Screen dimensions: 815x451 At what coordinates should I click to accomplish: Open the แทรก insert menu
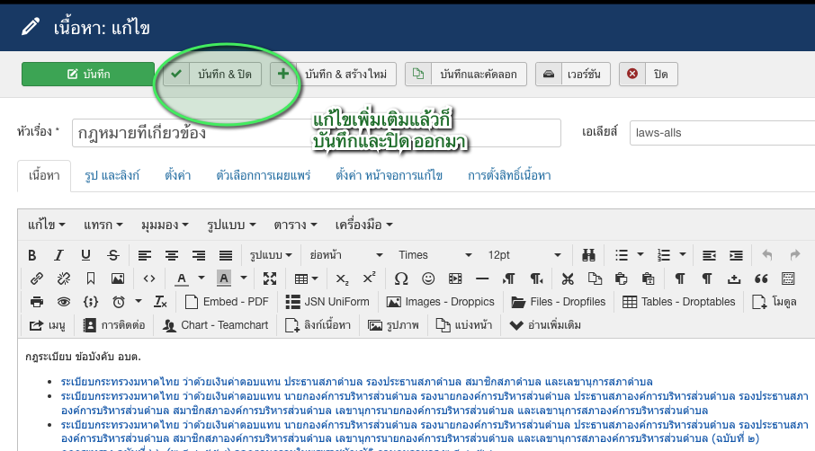click(x=103, y=225)
